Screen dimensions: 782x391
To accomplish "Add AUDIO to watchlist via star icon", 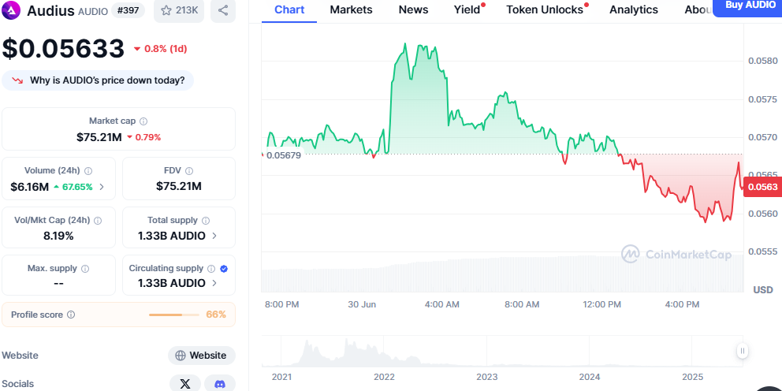I will point(166,10).
